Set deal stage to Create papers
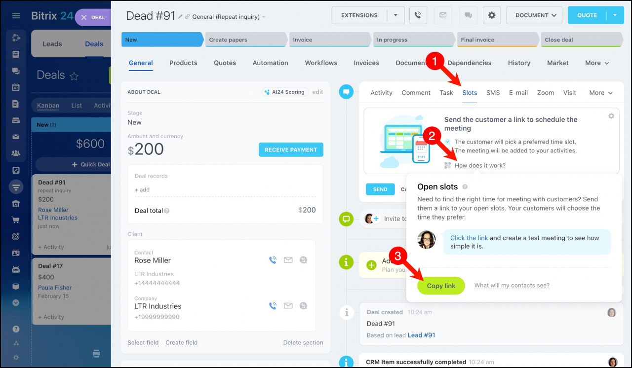The image size is (632, 368). tap(245, 40)
